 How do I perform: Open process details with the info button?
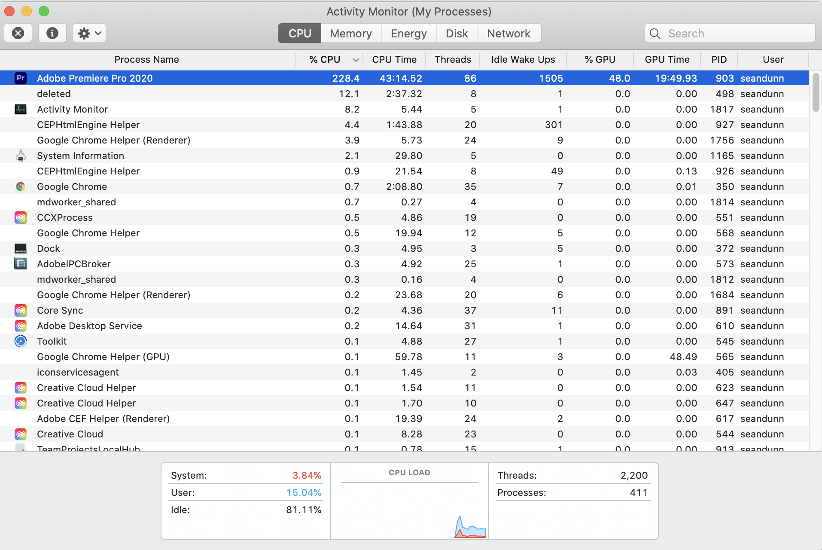[x=52, y=33]
